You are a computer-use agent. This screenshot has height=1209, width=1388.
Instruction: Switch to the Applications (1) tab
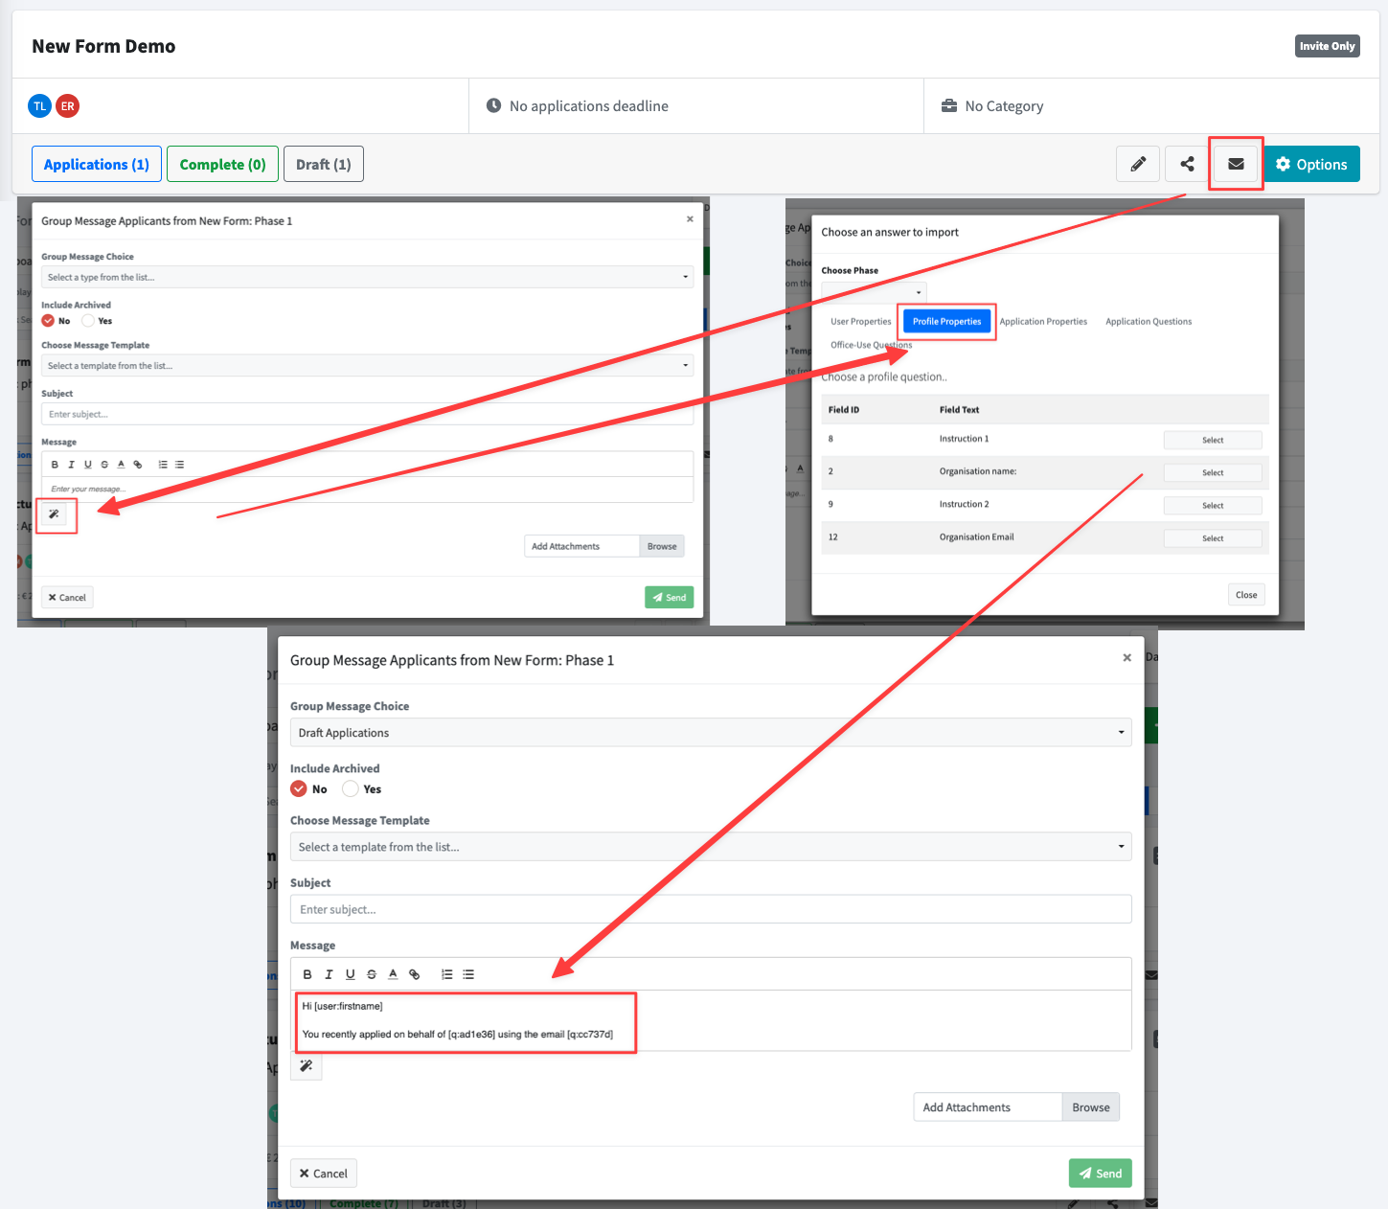coord(97,164)
